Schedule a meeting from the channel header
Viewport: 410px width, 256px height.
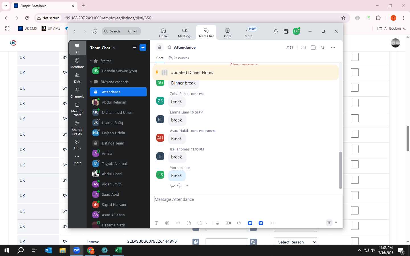(313, 48)
